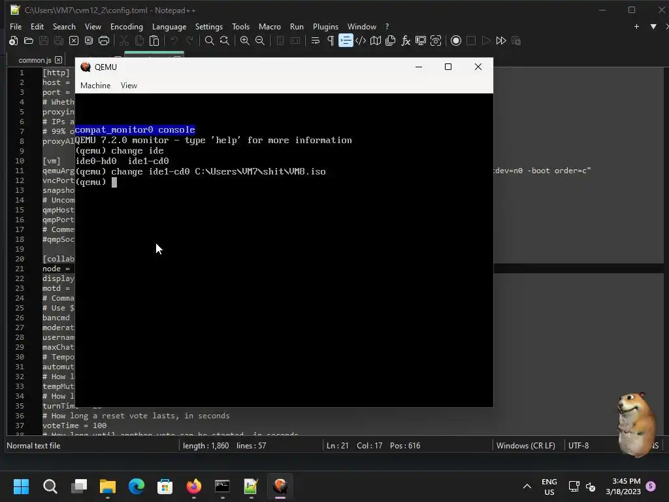669x502 pixels.
Task: Open the Plugins menu
Action: (325, 26)
